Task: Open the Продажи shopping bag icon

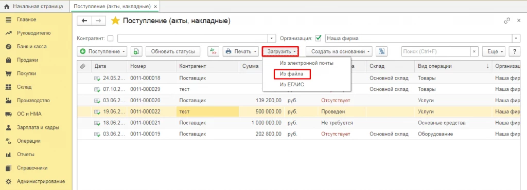Action: tap(9, 60)
